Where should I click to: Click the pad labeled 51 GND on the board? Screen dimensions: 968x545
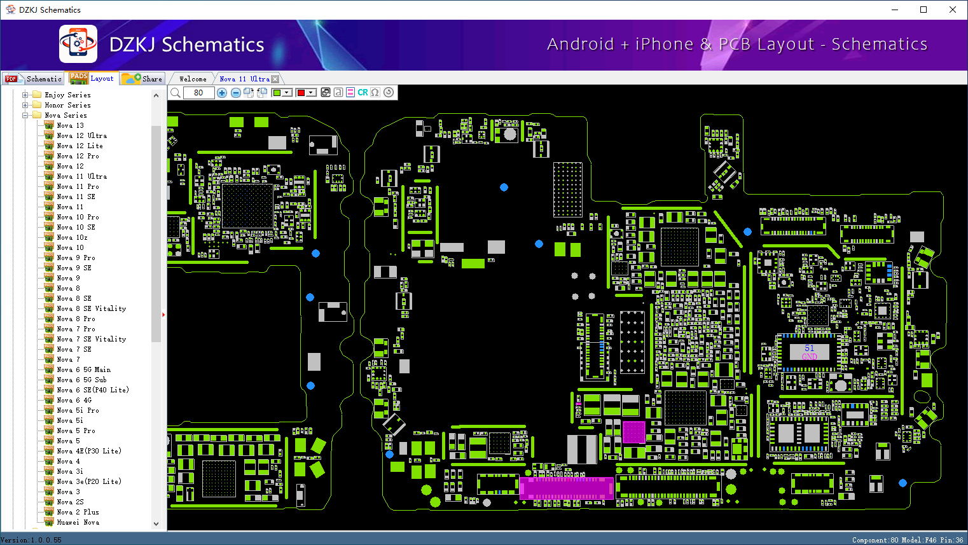pos(809,352)
